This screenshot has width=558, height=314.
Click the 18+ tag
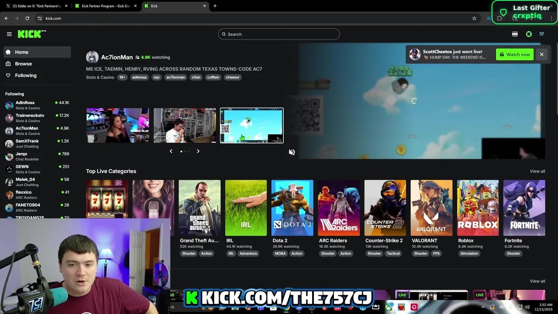click(122, 77)
